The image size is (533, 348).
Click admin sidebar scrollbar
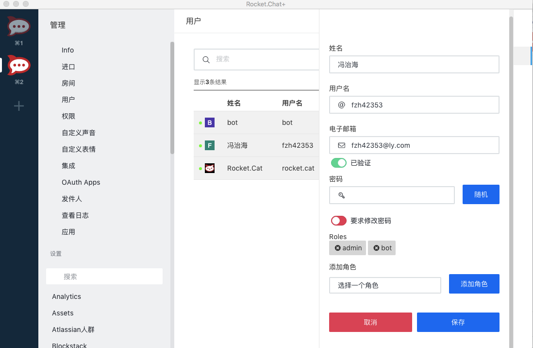click(172, 98)
